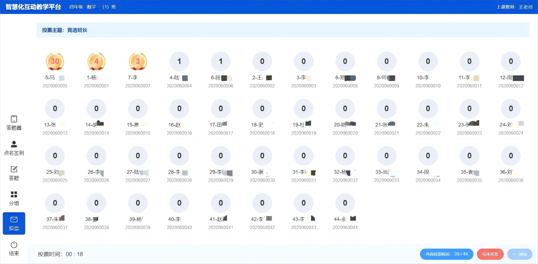
Task: Click the medal badge showing 3 votes
Action: (x=138, y=62)
